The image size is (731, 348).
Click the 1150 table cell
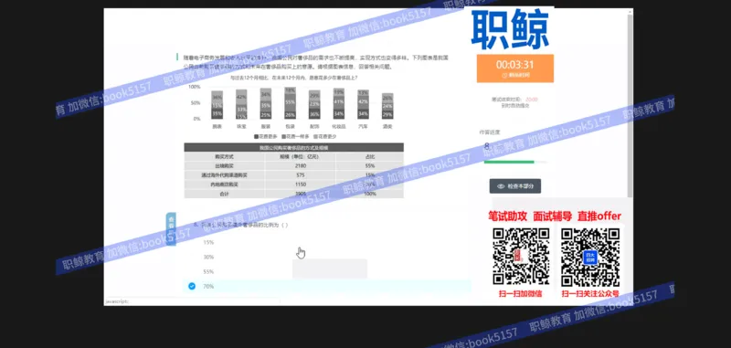pyautogui.click(x=301, y=185)
